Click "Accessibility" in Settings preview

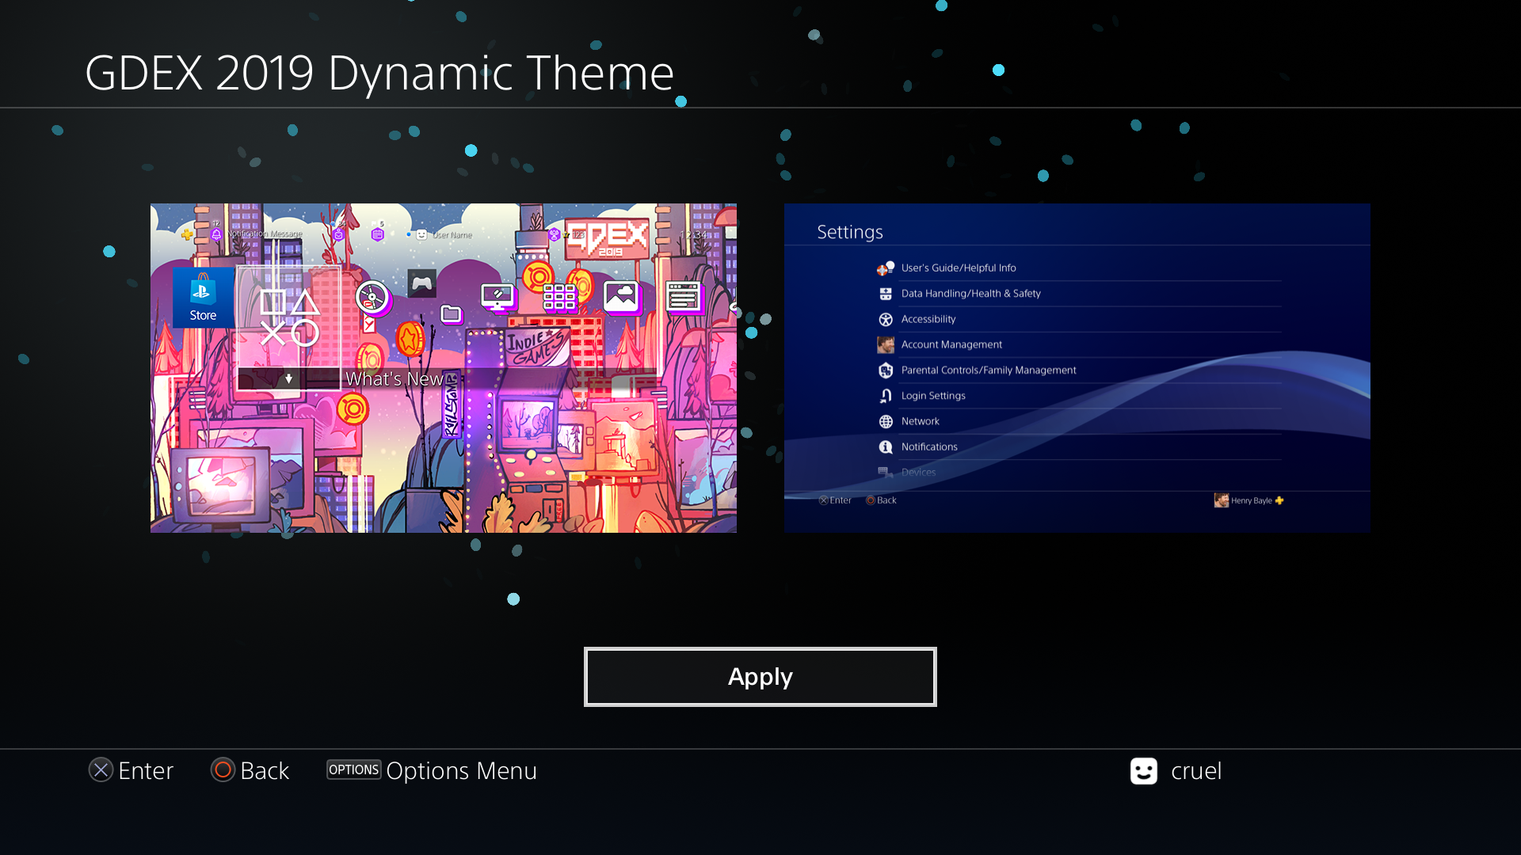click(928, 319)
